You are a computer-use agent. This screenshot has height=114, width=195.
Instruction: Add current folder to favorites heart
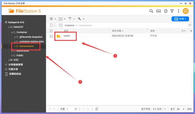click(190, 25)
